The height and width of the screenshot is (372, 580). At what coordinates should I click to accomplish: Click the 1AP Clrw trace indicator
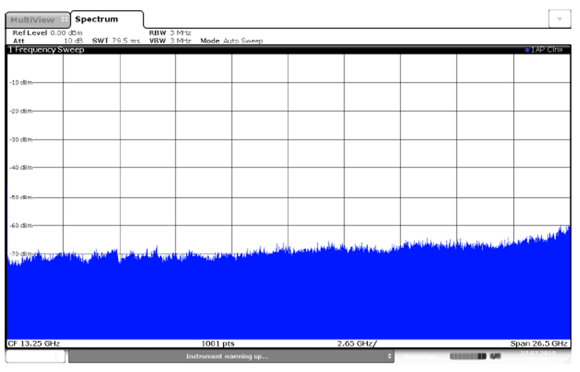click(547, 50)
